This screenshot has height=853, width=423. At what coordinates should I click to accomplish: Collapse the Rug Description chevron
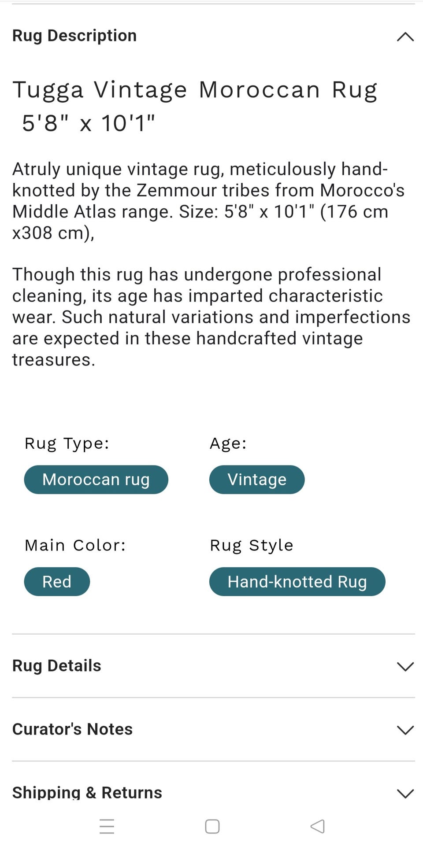tap(405, 37)
